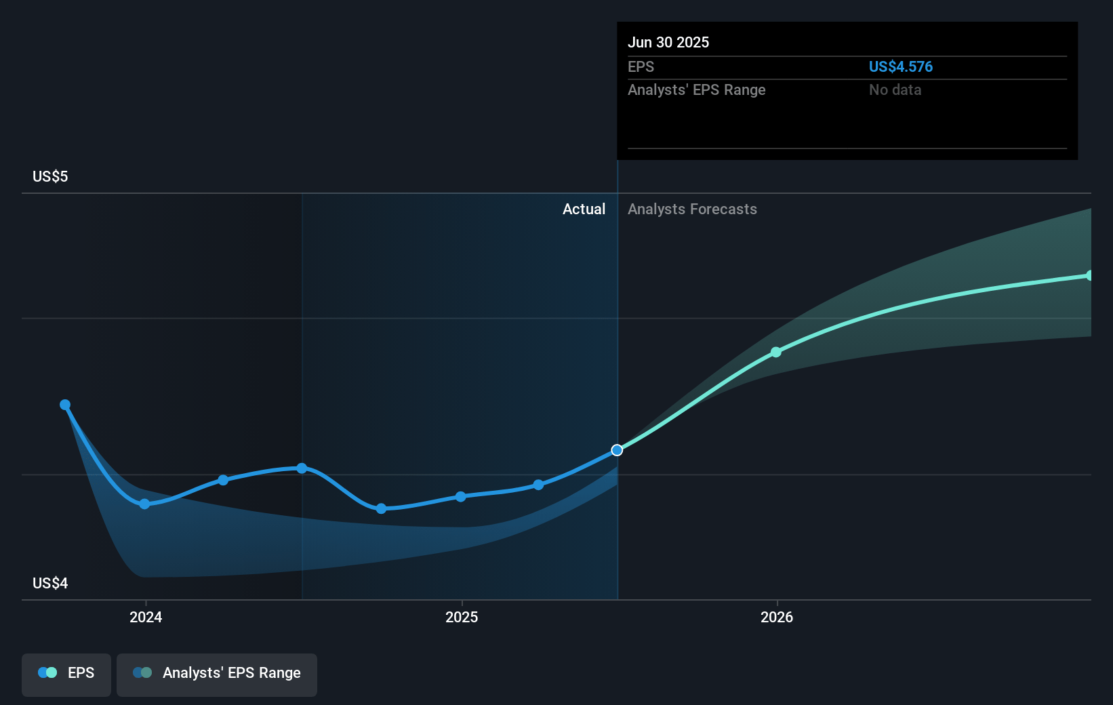Click the EPS forecast point above the 2026 tick
The height and width of the screenshot is (705, 1113).
776,352
